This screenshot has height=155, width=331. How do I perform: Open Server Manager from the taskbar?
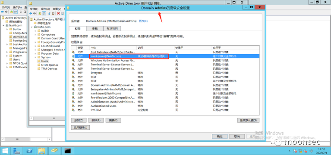(x=17, y=151)
